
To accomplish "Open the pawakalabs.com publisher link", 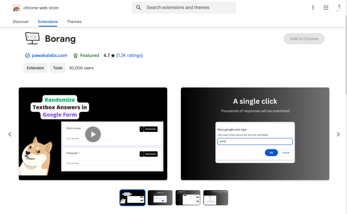I will 49,55.
